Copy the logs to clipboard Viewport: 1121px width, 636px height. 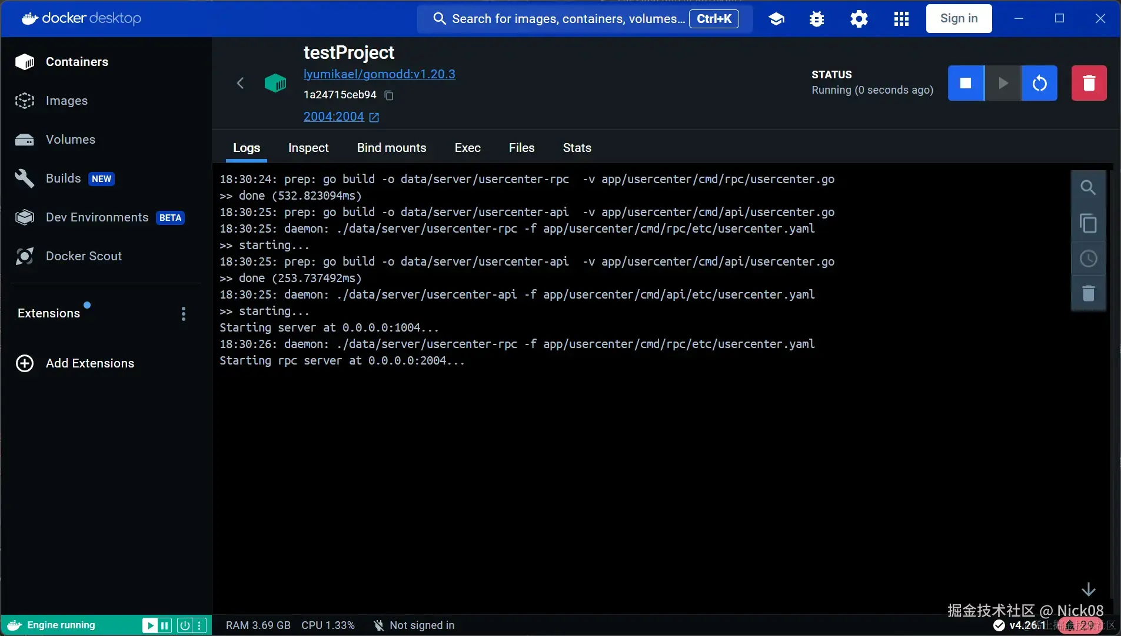1089,223
